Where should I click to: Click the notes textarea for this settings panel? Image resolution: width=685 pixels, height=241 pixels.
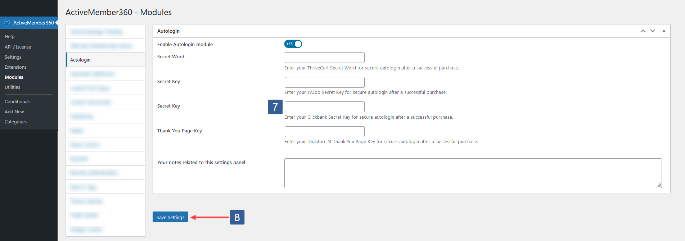click(473, 173)
